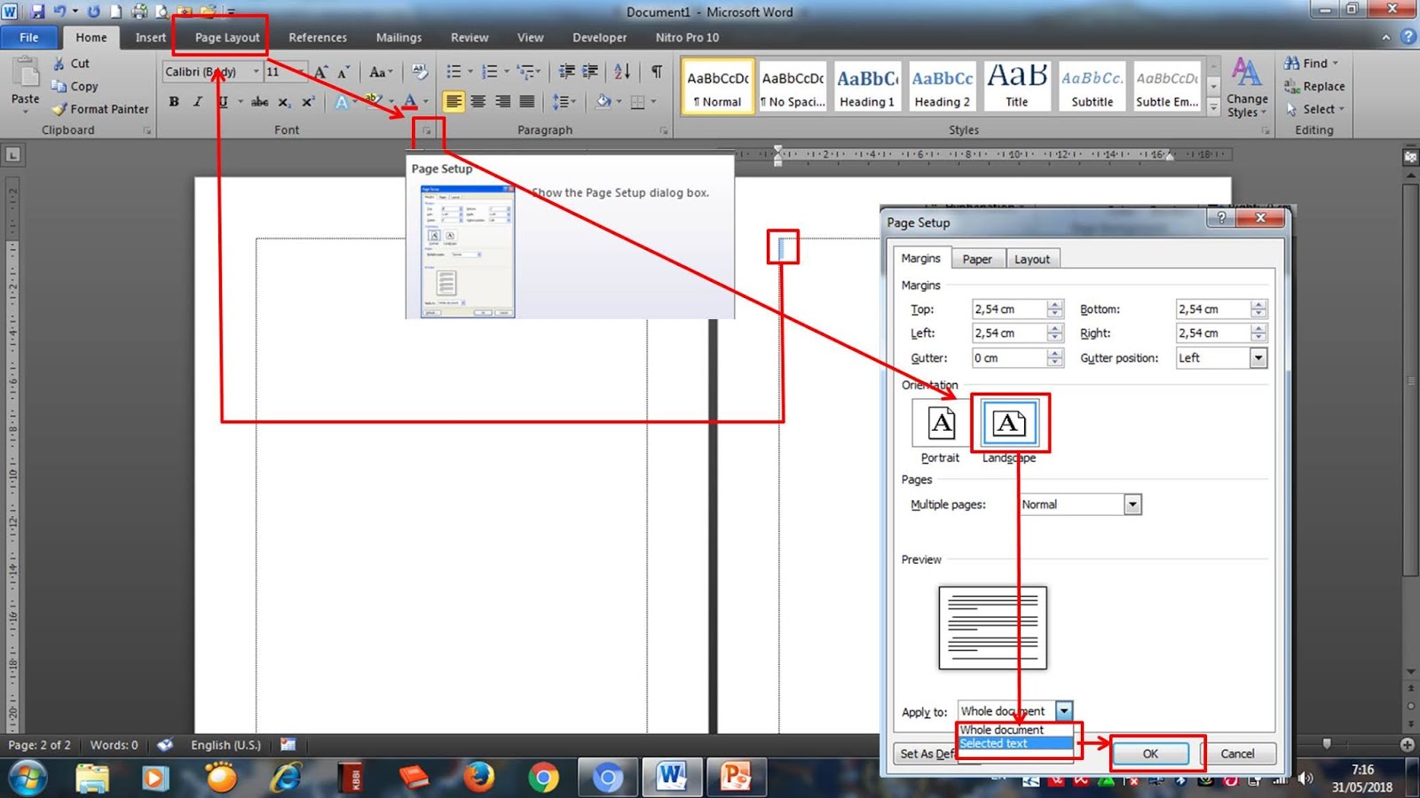Apply strikethrough formatting

click(x=259, y=102)
